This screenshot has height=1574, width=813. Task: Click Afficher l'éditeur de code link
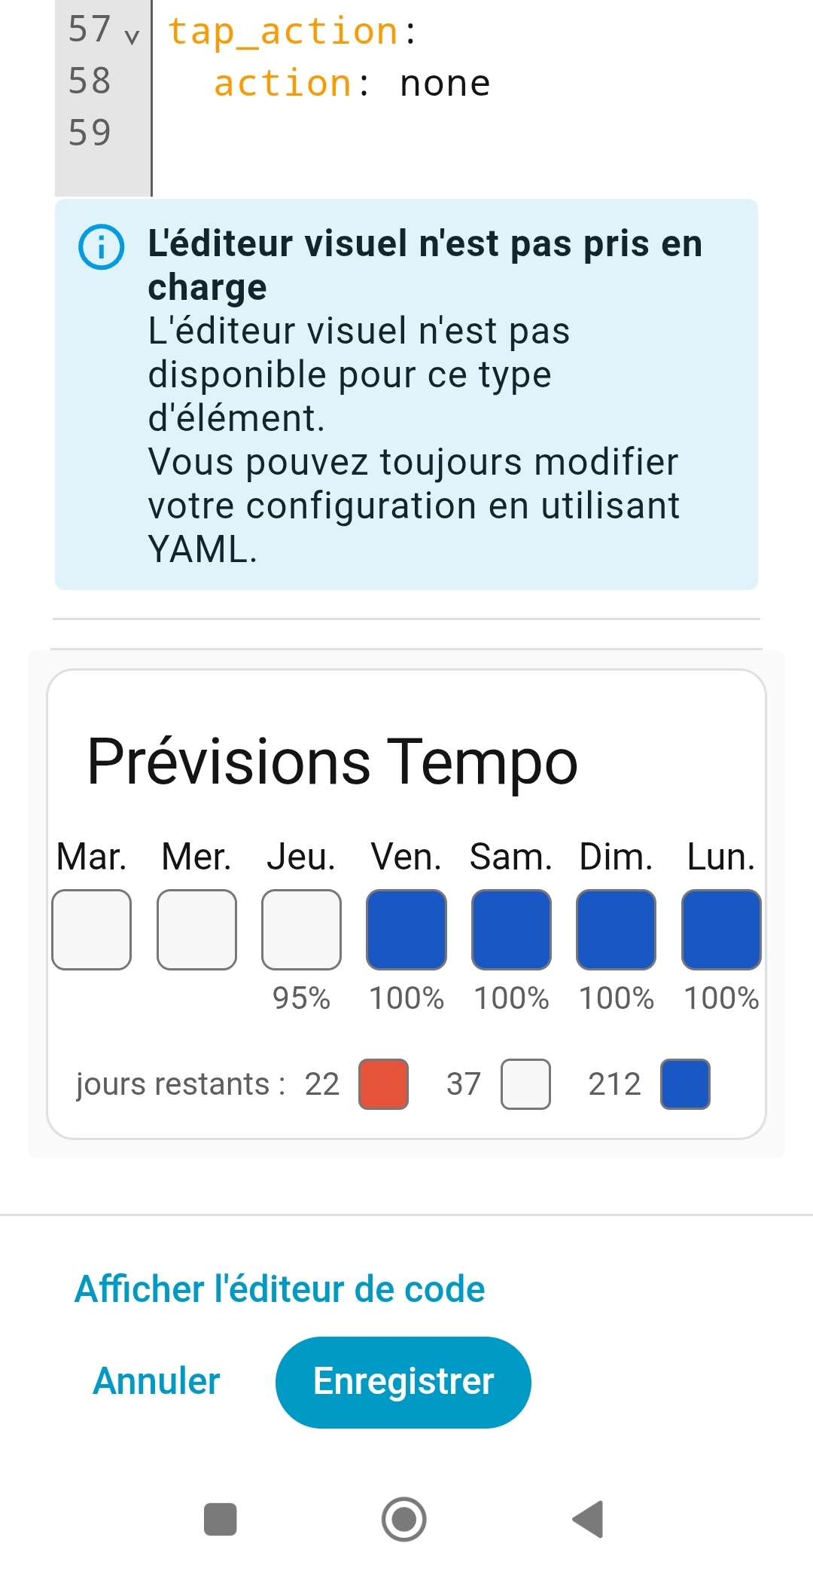279,1288
